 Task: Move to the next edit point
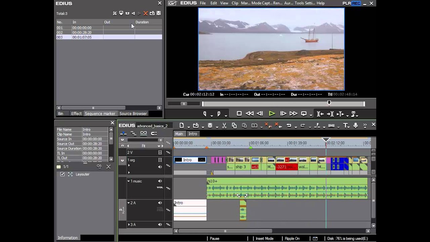330,114
